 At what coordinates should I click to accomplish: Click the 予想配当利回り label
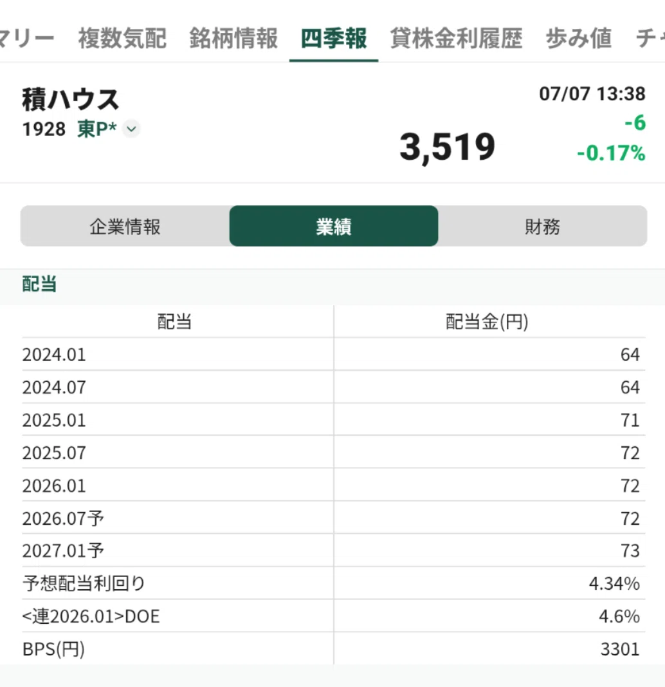84,583
